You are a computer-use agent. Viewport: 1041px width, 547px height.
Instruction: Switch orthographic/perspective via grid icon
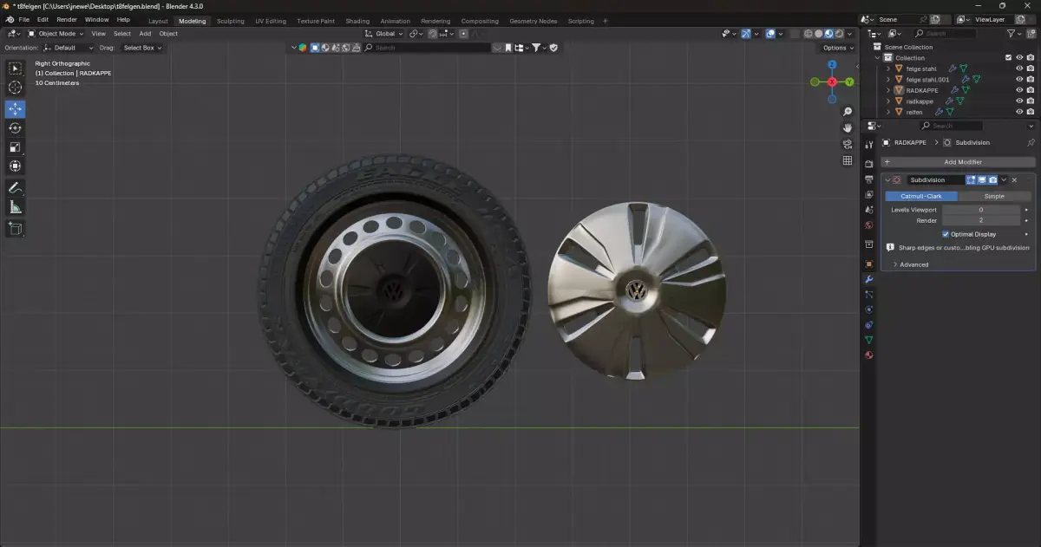(847, 160)
